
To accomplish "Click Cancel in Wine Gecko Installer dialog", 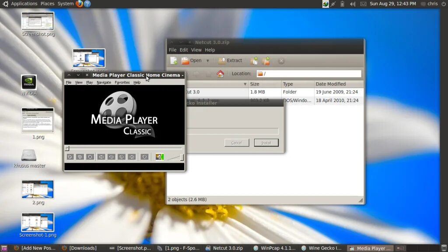I will tap(237, 142).
